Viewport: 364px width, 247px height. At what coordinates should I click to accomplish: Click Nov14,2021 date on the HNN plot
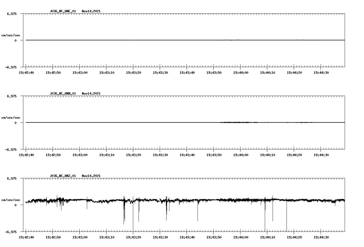coord(91,94)
